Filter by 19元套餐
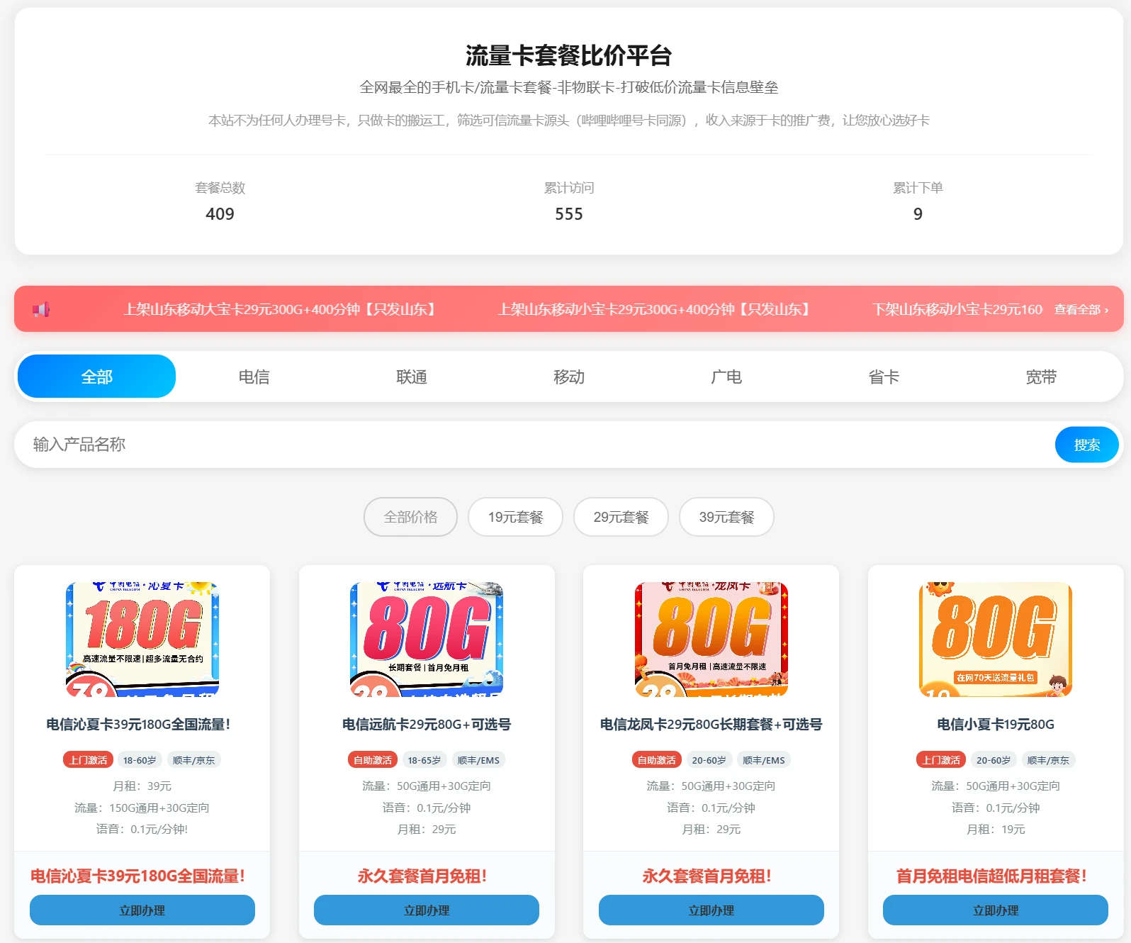The image size is (1131, 943). [515, 517]
